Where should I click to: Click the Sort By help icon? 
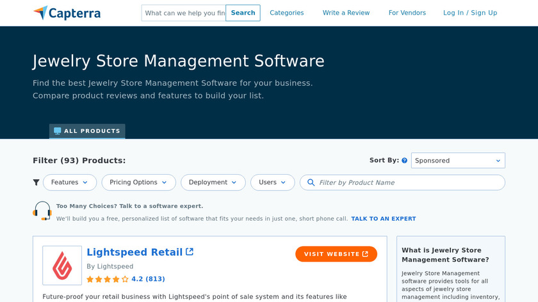click(x=404, y=161)
